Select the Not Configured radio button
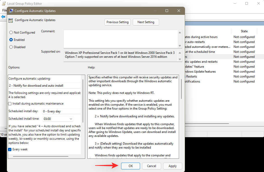 point(11,33)
